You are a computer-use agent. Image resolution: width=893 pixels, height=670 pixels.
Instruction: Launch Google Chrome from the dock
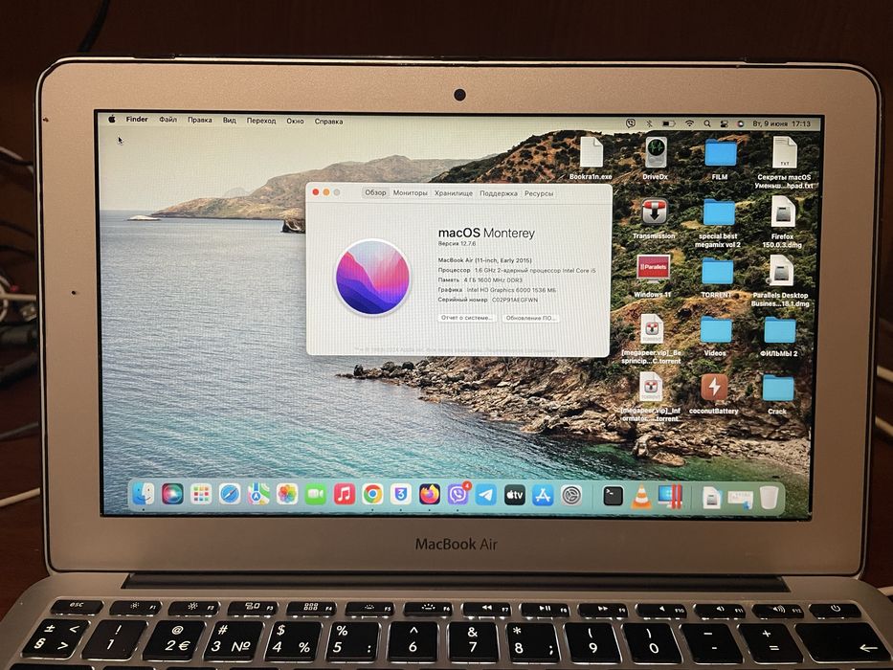click(x=372, y=494)
